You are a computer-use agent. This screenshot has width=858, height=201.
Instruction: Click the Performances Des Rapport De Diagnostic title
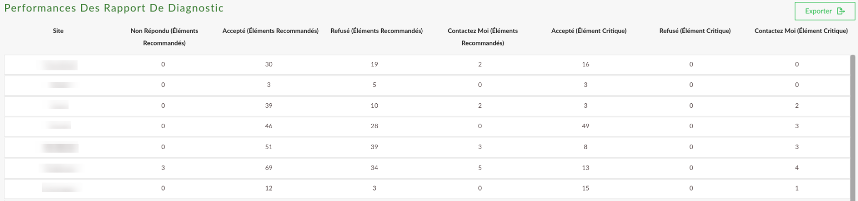[x=114, y=8]
